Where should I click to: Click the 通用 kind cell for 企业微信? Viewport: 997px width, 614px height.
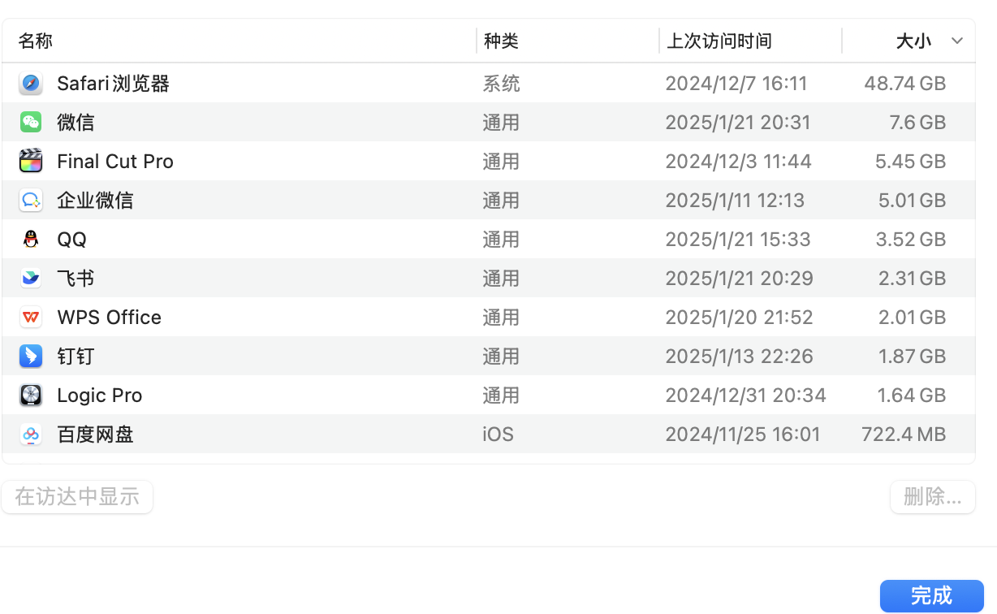tap(501, 201)
